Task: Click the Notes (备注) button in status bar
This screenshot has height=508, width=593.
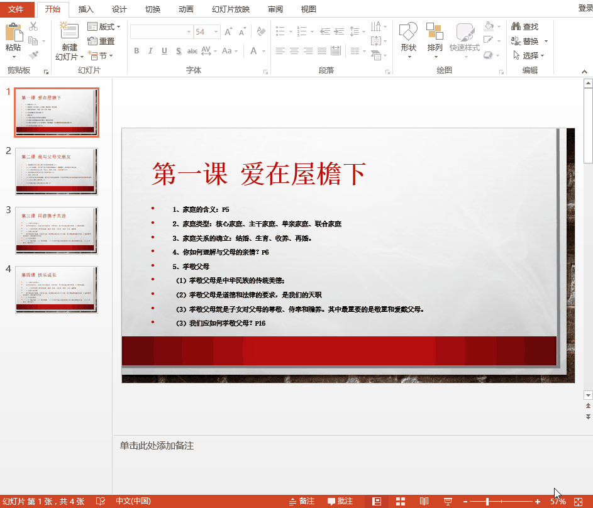Action: click(301, 501)
